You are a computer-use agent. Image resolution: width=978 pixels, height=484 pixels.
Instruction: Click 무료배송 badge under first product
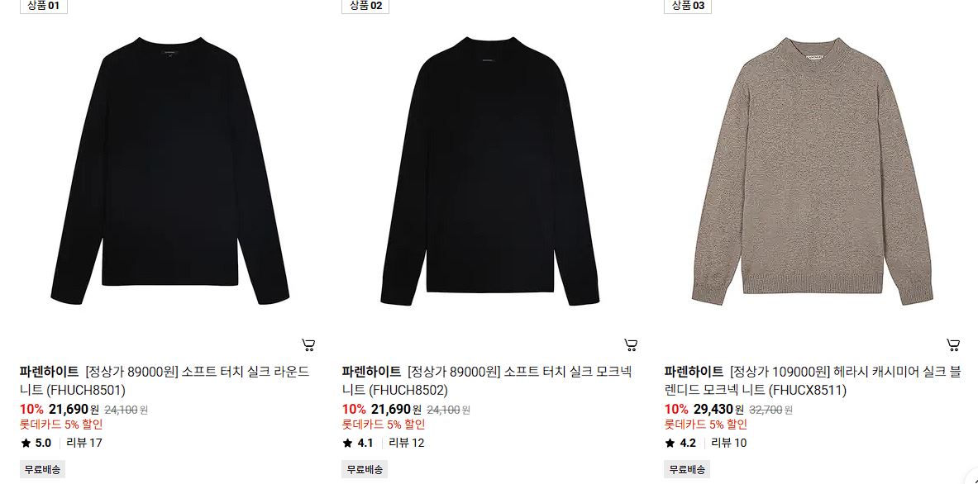coord(42,469)
